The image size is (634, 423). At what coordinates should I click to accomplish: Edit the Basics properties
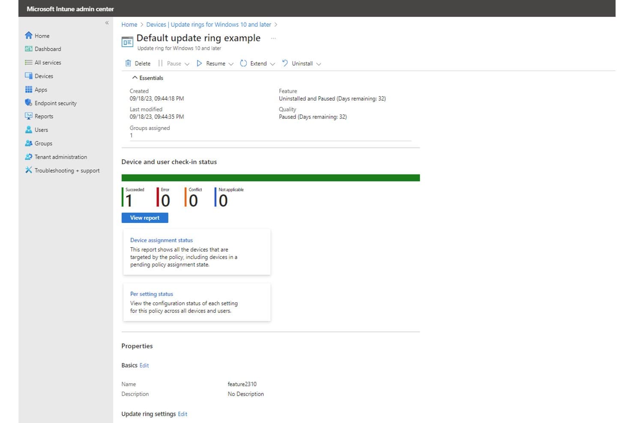(x=144, y=365)
